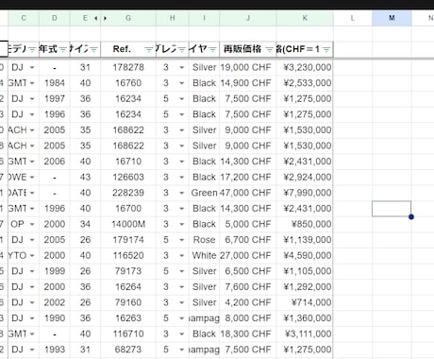
Task: Open YTO model dropdown in the 116520 row
Action: click(32, 255)
